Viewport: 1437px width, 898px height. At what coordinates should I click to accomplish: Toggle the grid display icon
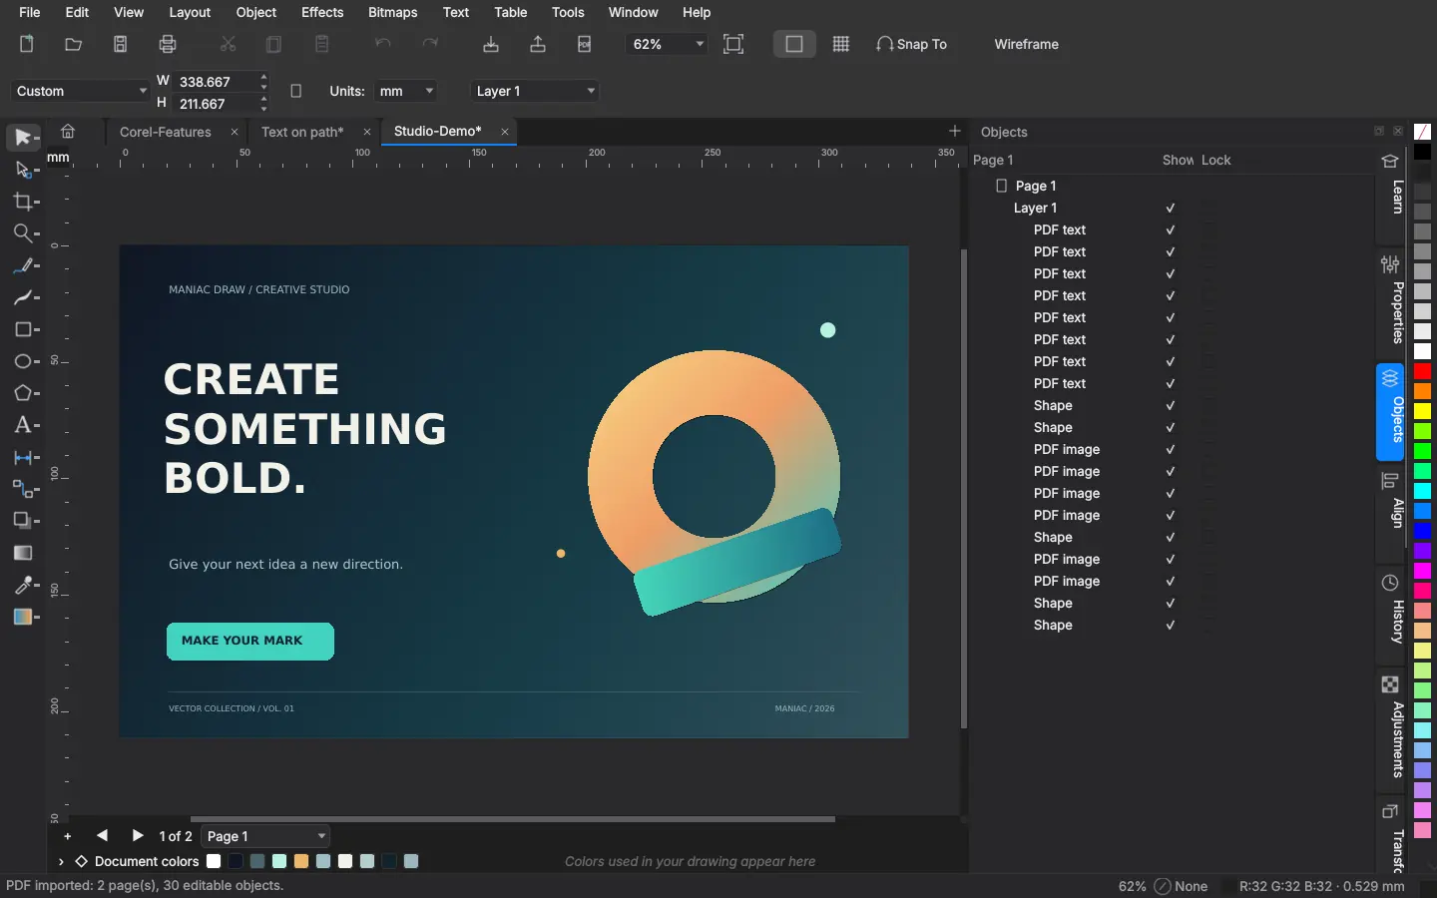(x=841, y=44)
